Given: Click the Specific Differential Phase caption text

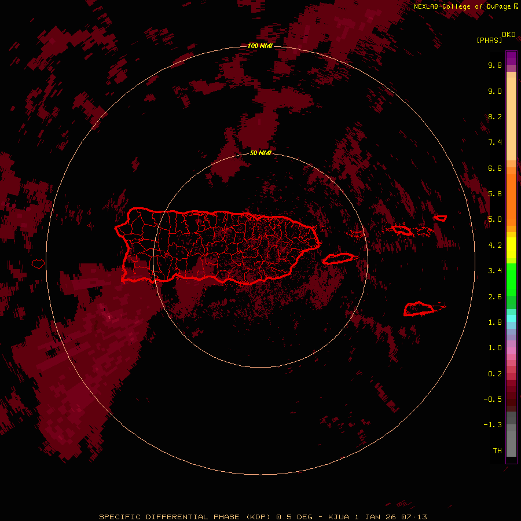Looking at the screenshot, I should (x=263, y=517).
